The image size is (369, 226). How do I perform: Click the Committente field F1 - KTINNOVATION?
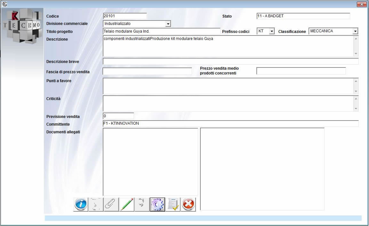[x=231, y=123]
